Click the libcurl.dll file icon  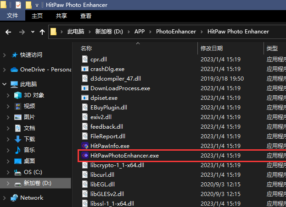point(85,175)
